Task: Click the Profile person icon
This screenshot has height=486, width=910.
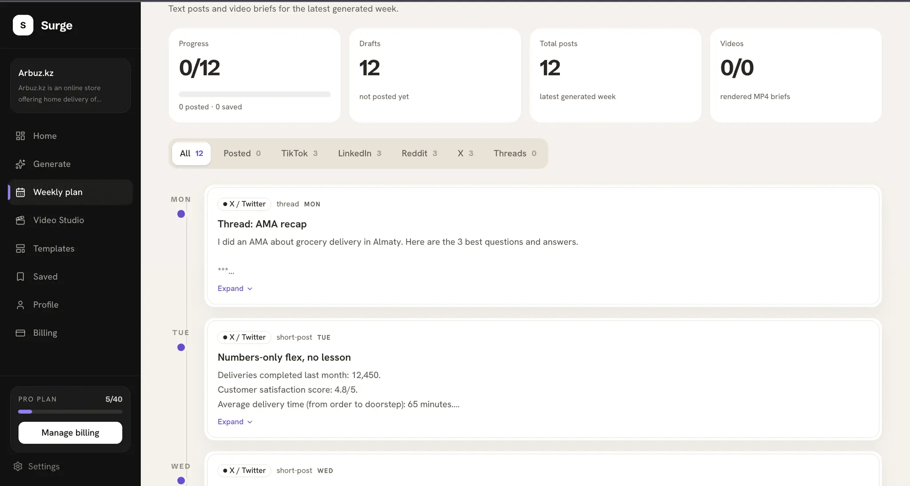Action: pyautogui.click(x=20, y=305)
